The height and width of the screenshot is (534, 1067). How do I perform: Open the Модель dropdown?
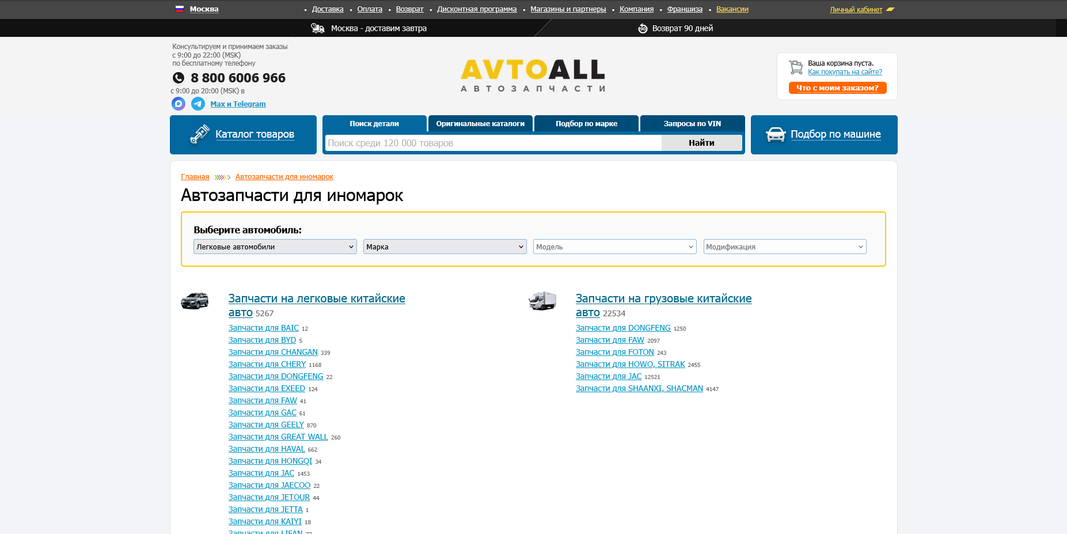click(615, 247)
